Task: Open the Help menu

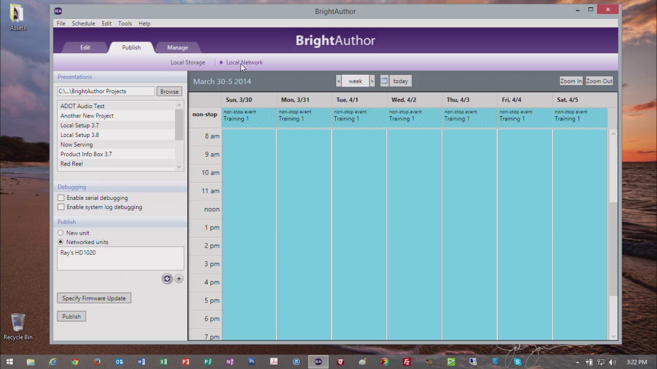Action: 144,24
